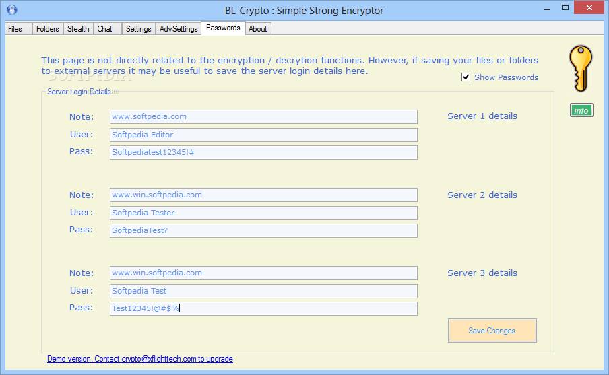This screenshot has width=609, height=375.
Task: Click the Server 2 Note field
Action: tap(263, 195)
